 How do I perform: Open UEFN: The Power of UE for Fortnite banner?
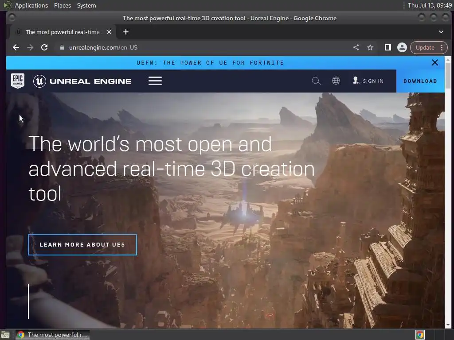pyautogui.click(x=210, y=63)
